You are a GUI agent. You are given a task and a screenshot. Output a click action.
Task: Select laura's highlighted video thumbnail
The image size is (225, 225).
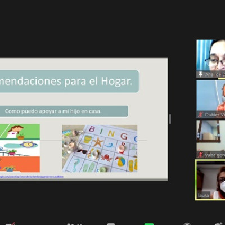[210, 180]
